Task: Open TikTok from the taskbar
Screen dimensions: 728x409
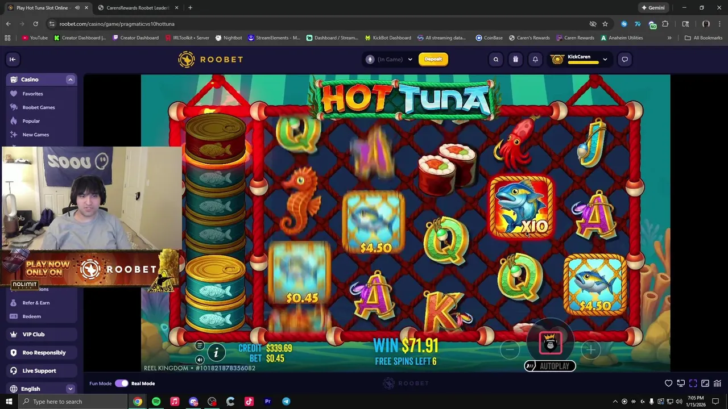Action: pos(249,402)
